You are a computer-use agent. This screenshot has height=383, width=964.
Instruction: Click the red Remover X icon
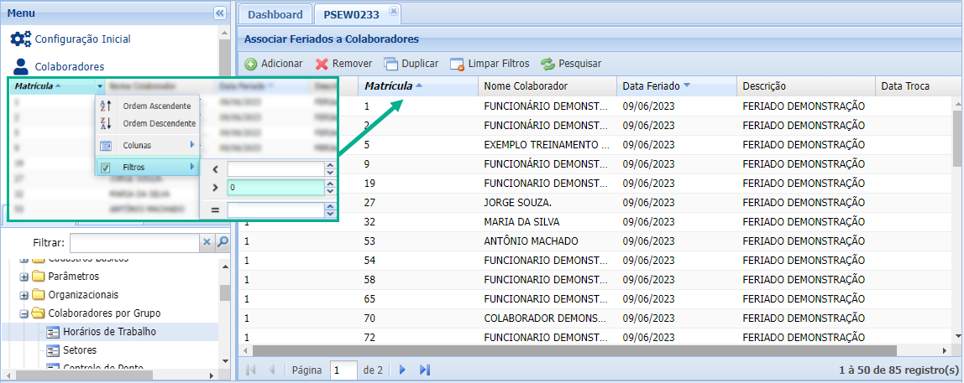point(322,64)
